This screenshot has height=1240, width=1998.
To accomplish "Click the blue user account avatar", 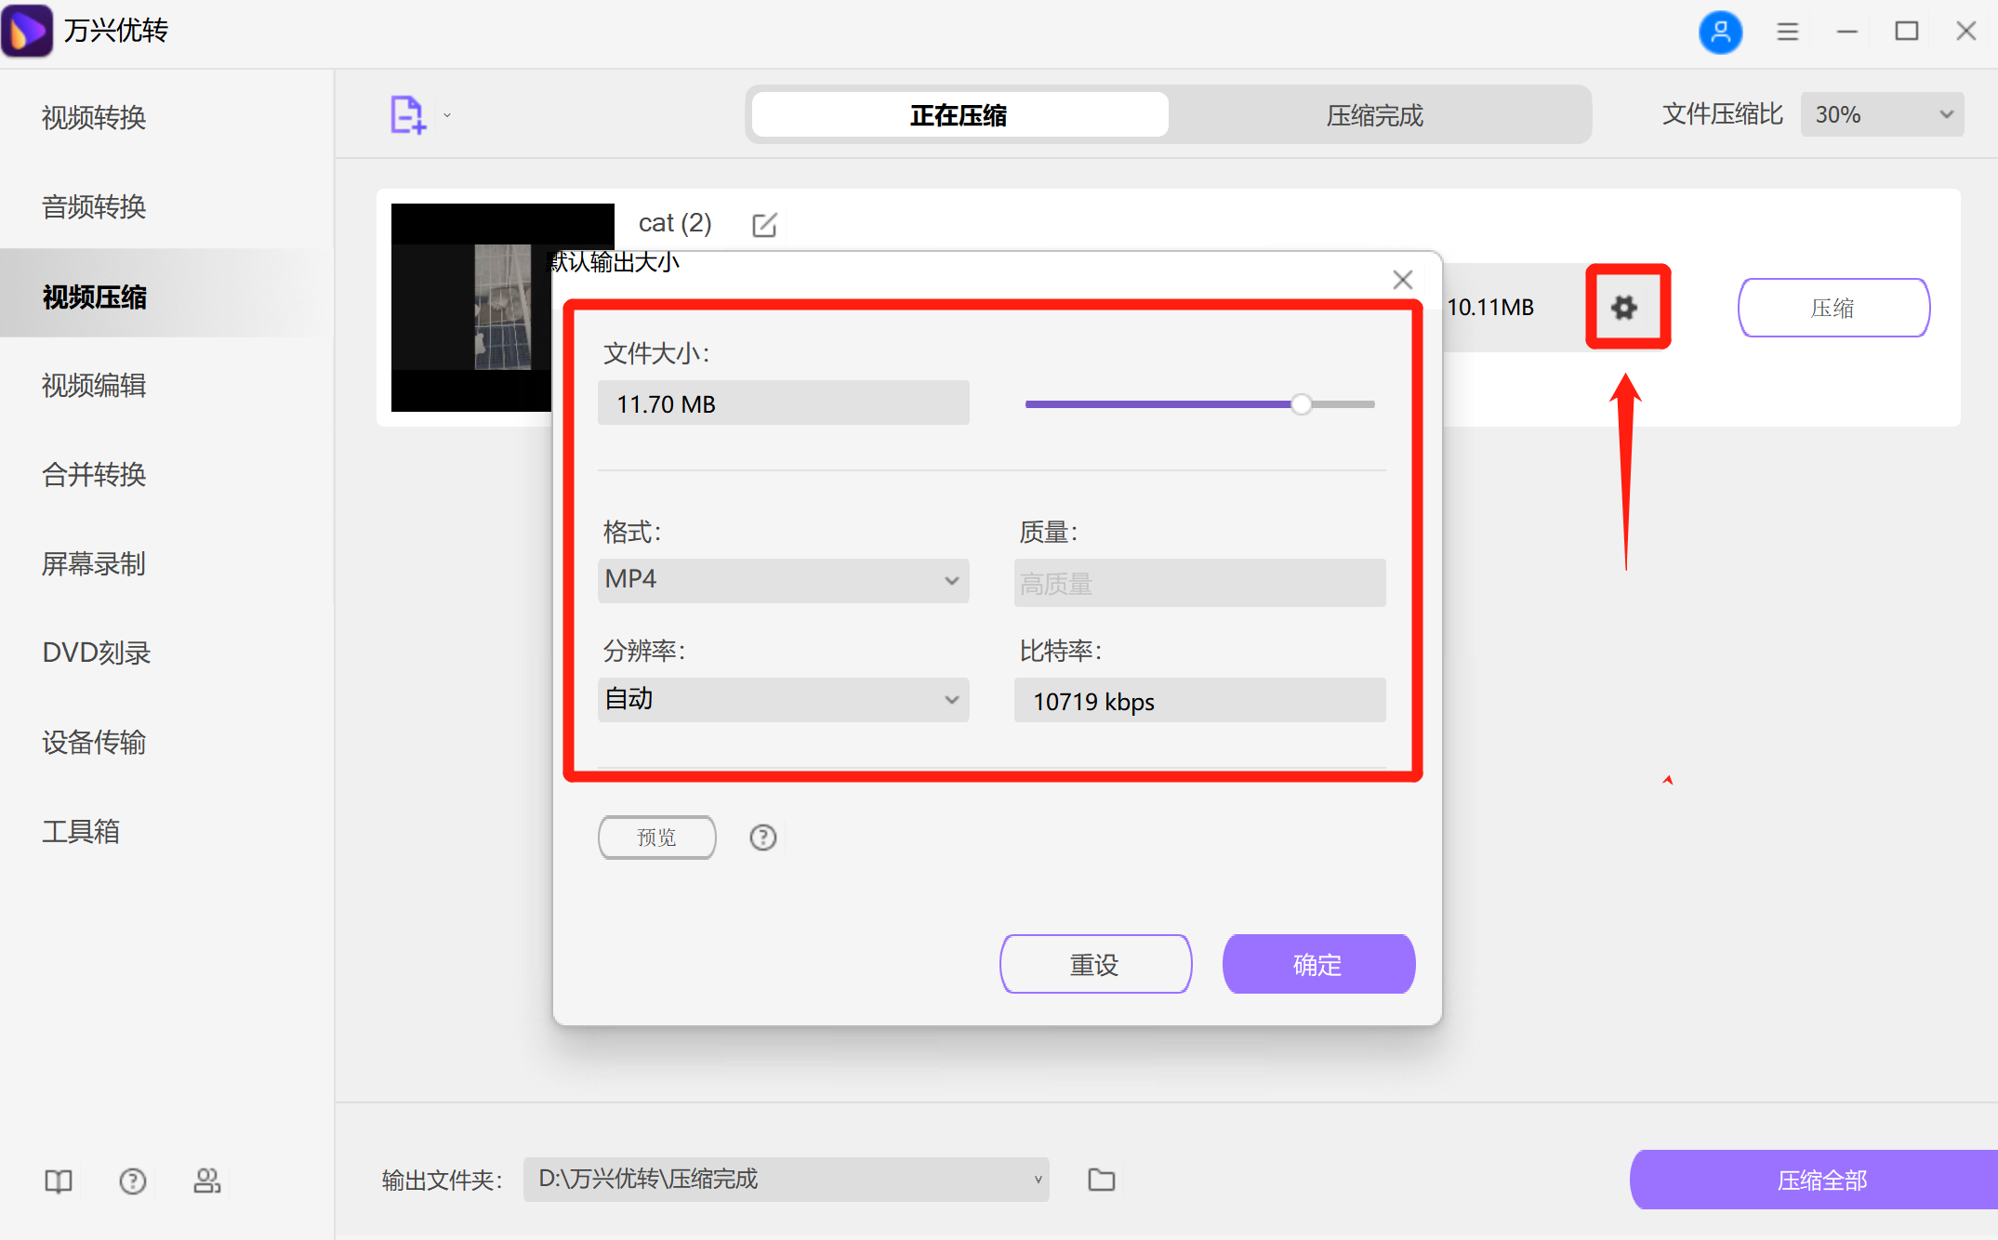I will pyautogui.click(x=1721, y=32).
